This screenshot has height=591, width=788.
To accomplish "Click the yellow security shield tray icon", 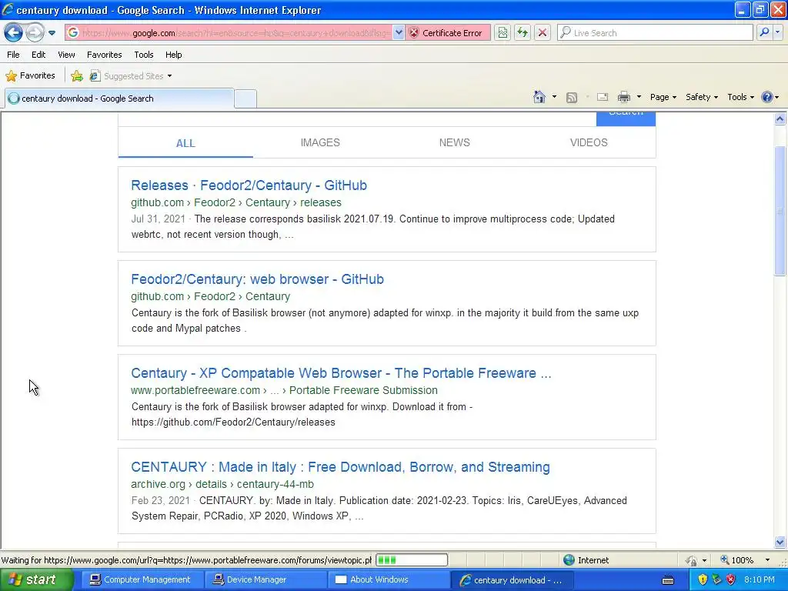I will point(703,579).
